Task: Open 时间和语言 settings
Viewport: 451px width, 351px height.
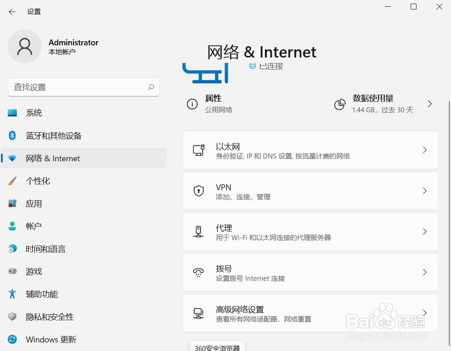Action: (83, 249)
